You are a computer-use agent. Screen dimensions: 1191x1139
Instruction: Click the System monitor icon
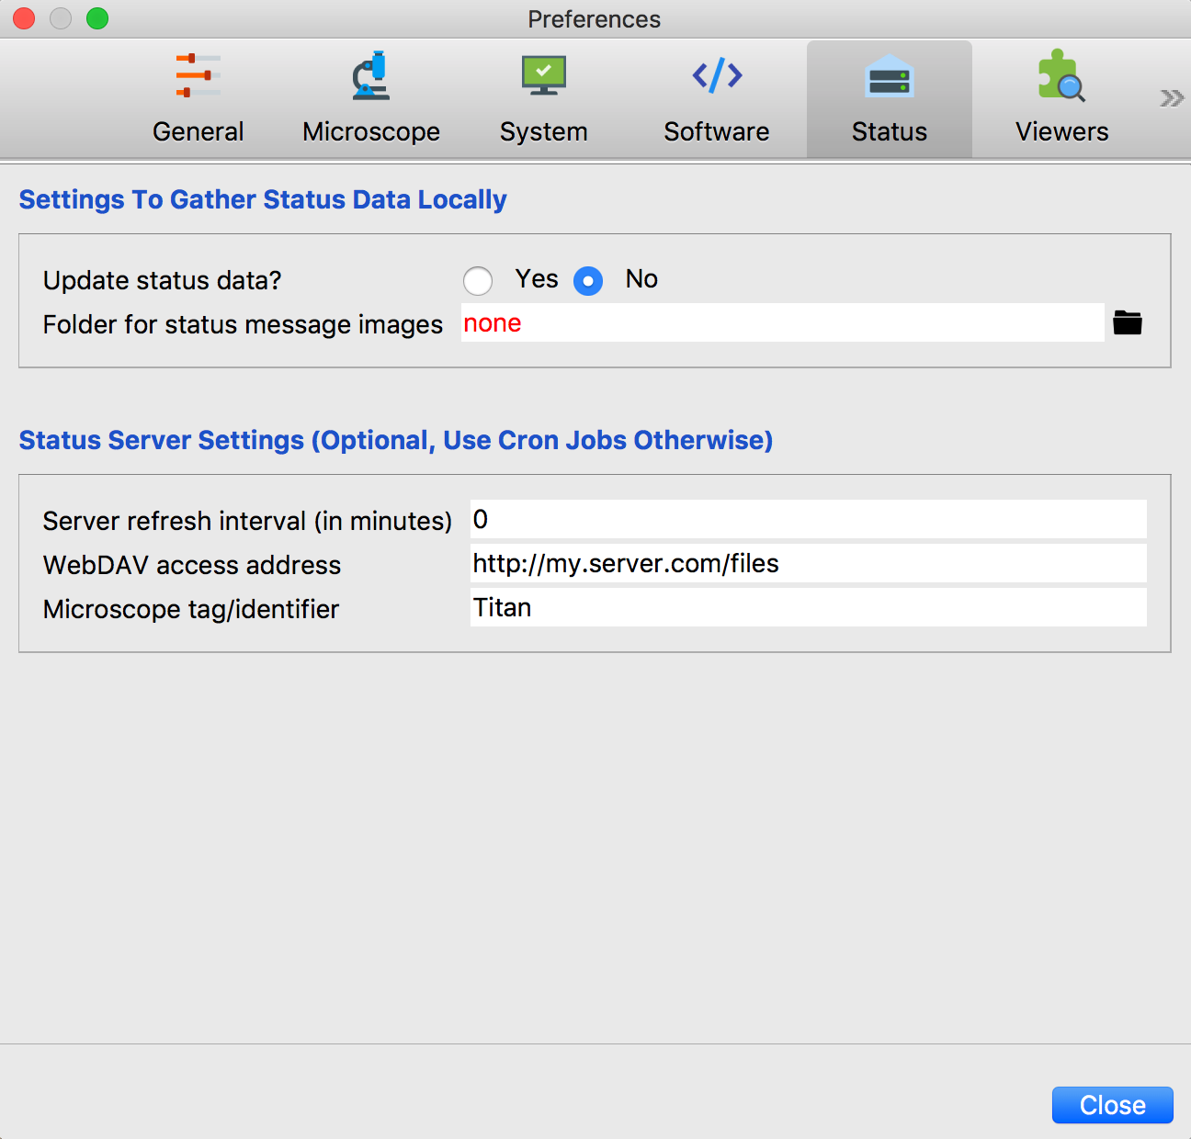click(543, 75)
